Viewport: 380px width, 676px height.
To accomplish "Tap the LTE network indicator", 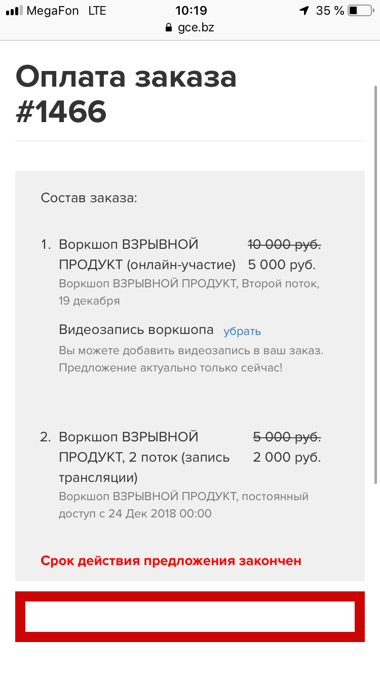I will [97, 11].
